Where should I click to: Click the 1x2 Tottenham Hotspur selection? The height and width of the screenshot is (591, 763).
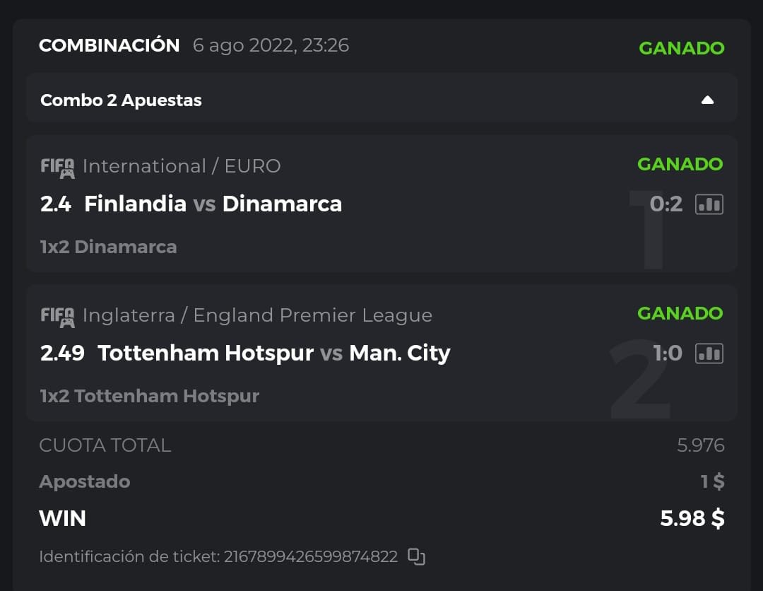click(x=150, y=396)
